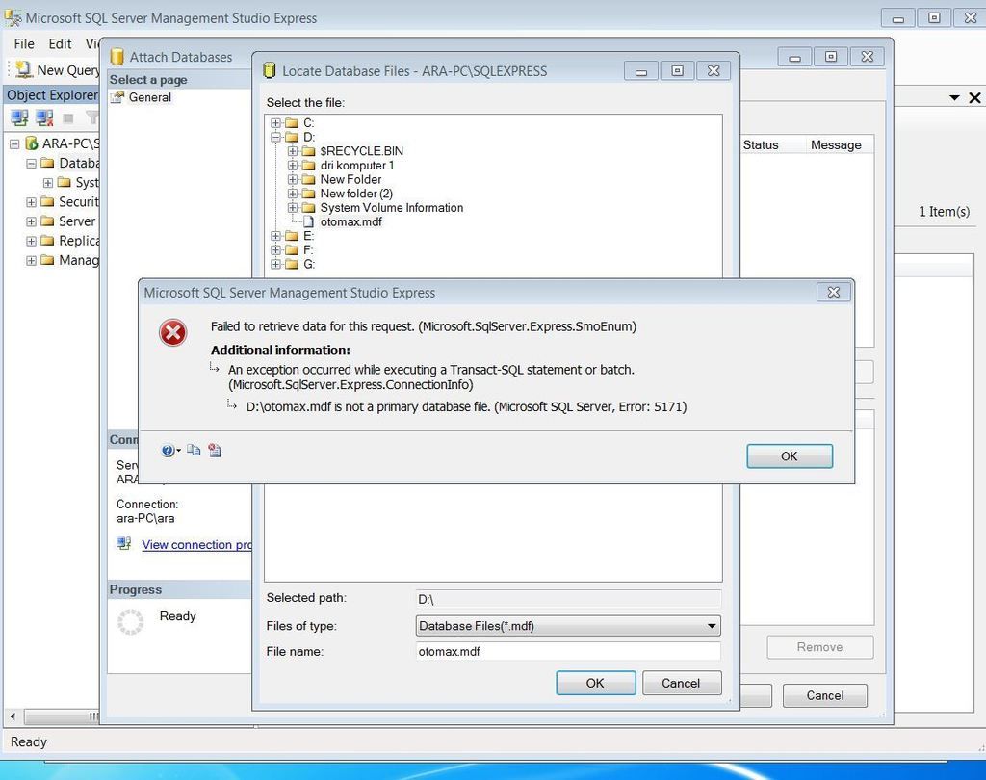
Task: Click the Connect icon in Object Explorer toolbar
Action: [19, 117]
